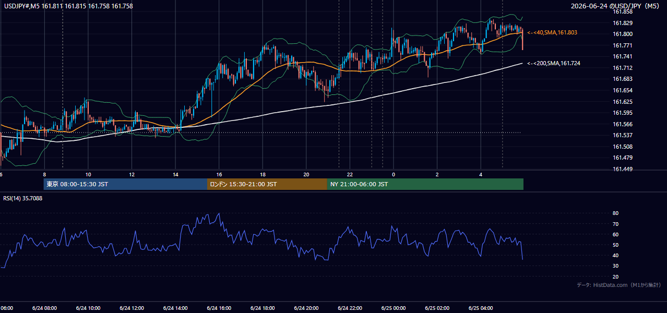The width and height of the screenshot is (667, 313).
Task: Click price axis label 161.449
Action: [622, 169]
